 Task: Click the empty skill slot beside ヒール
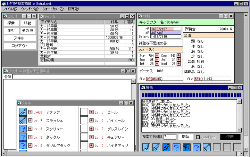(x=84, y=112)
